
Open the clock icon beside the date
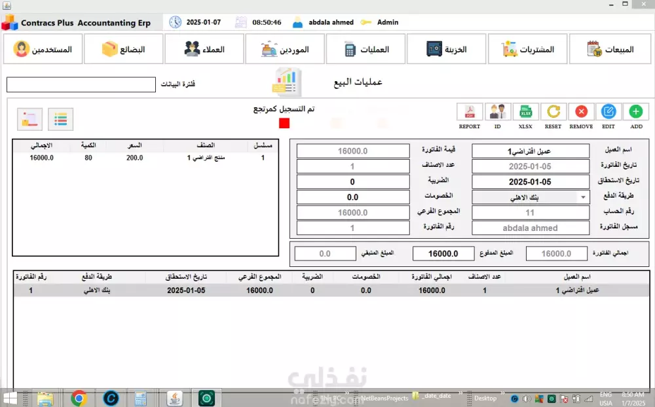[174, 22]
